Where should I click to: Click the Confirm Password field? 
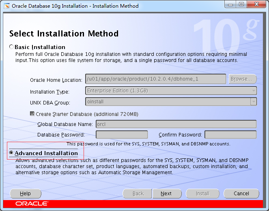(x=230, y=134)
